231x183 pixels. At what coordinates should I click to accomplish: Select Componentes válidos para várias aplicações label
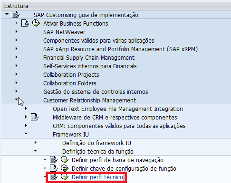[x=99, y=41]
